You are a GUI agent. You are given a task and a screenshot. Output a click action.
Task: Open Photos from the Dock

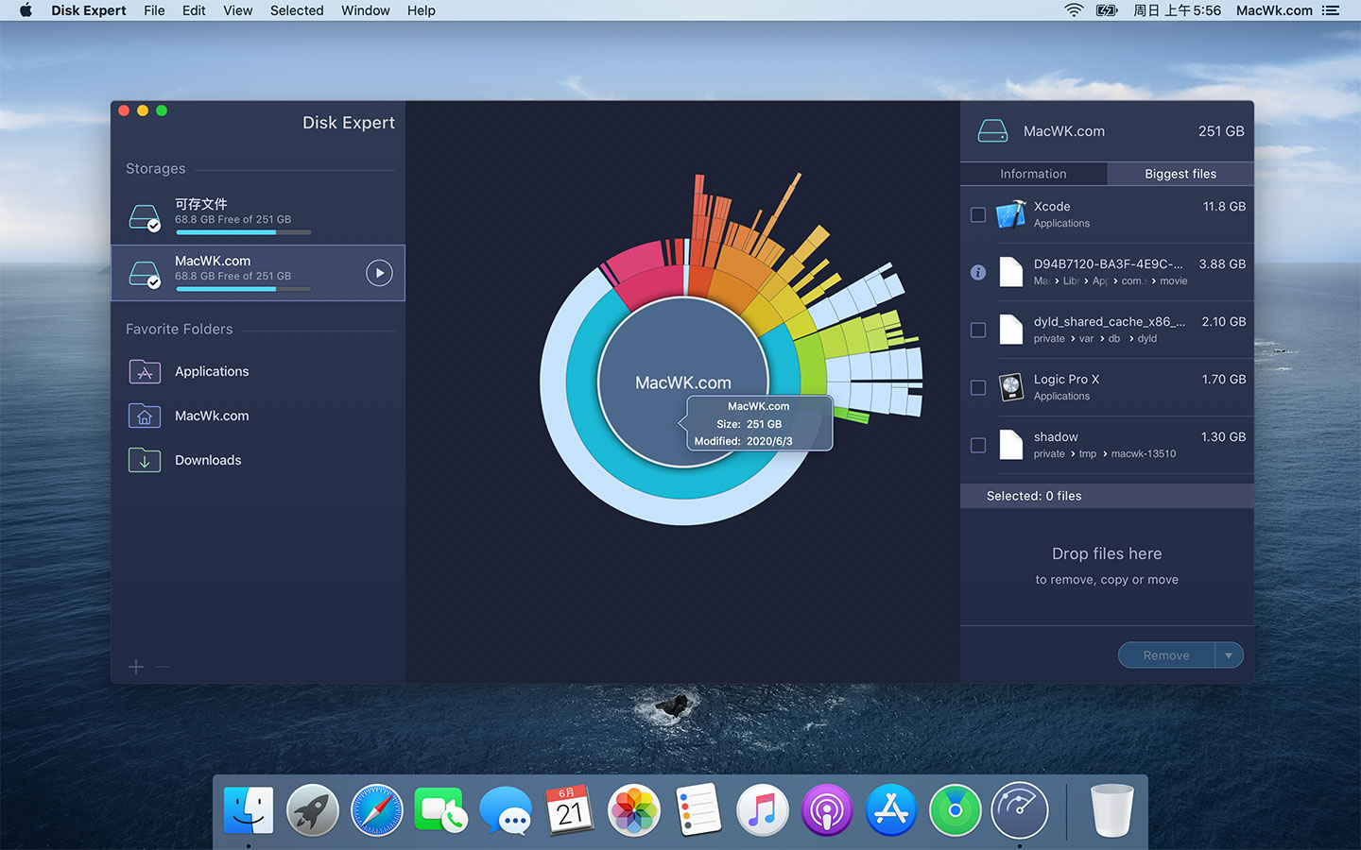pos(634,809)
